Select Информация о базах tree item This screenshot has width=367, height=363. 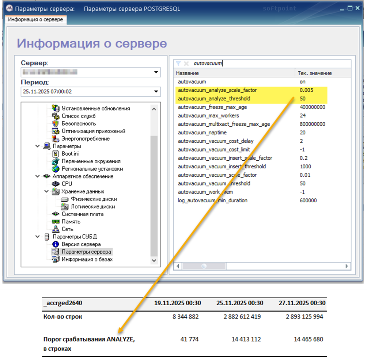[x=87, y=259]
